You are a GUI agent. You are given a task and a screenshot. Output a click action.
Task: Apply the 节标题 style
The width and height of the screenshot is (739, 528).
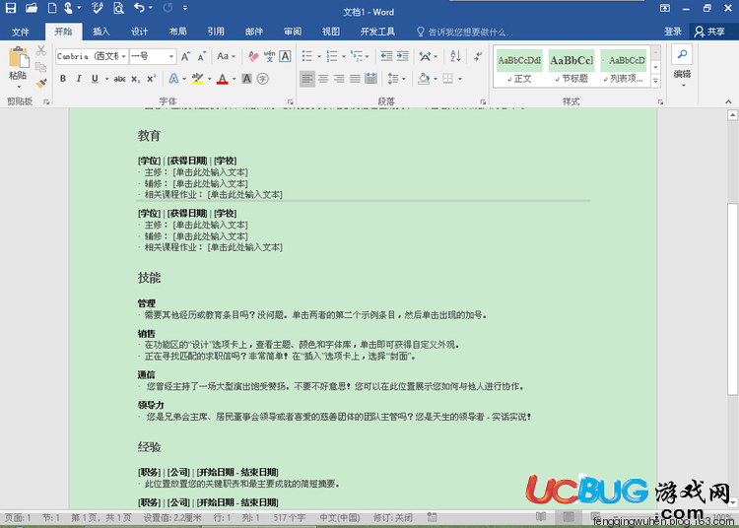click(571, 67)
